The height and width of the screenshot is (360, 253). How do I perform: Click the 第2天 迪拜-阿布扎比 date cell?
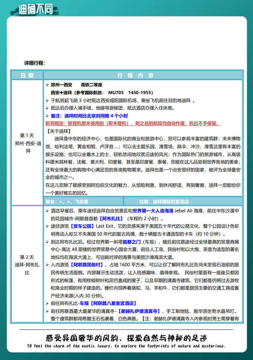(27, 265)
